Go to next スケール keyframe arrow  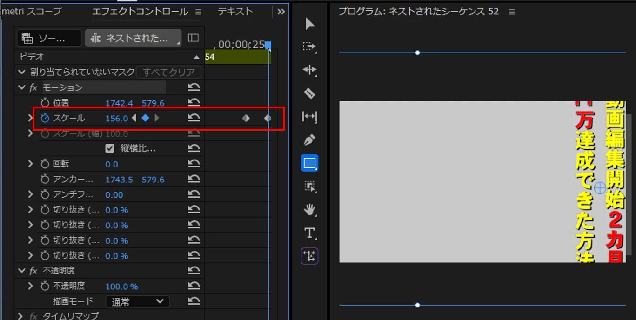tap(157, 118)
